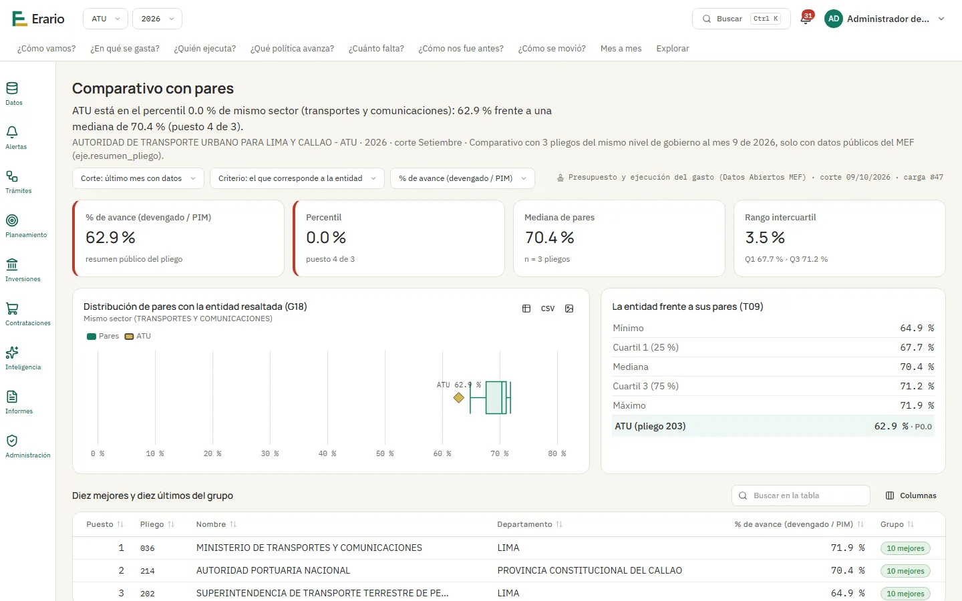Toggle ATU series in chart legend
Viewport: 962px width, 601px height.
click(138, 336)
